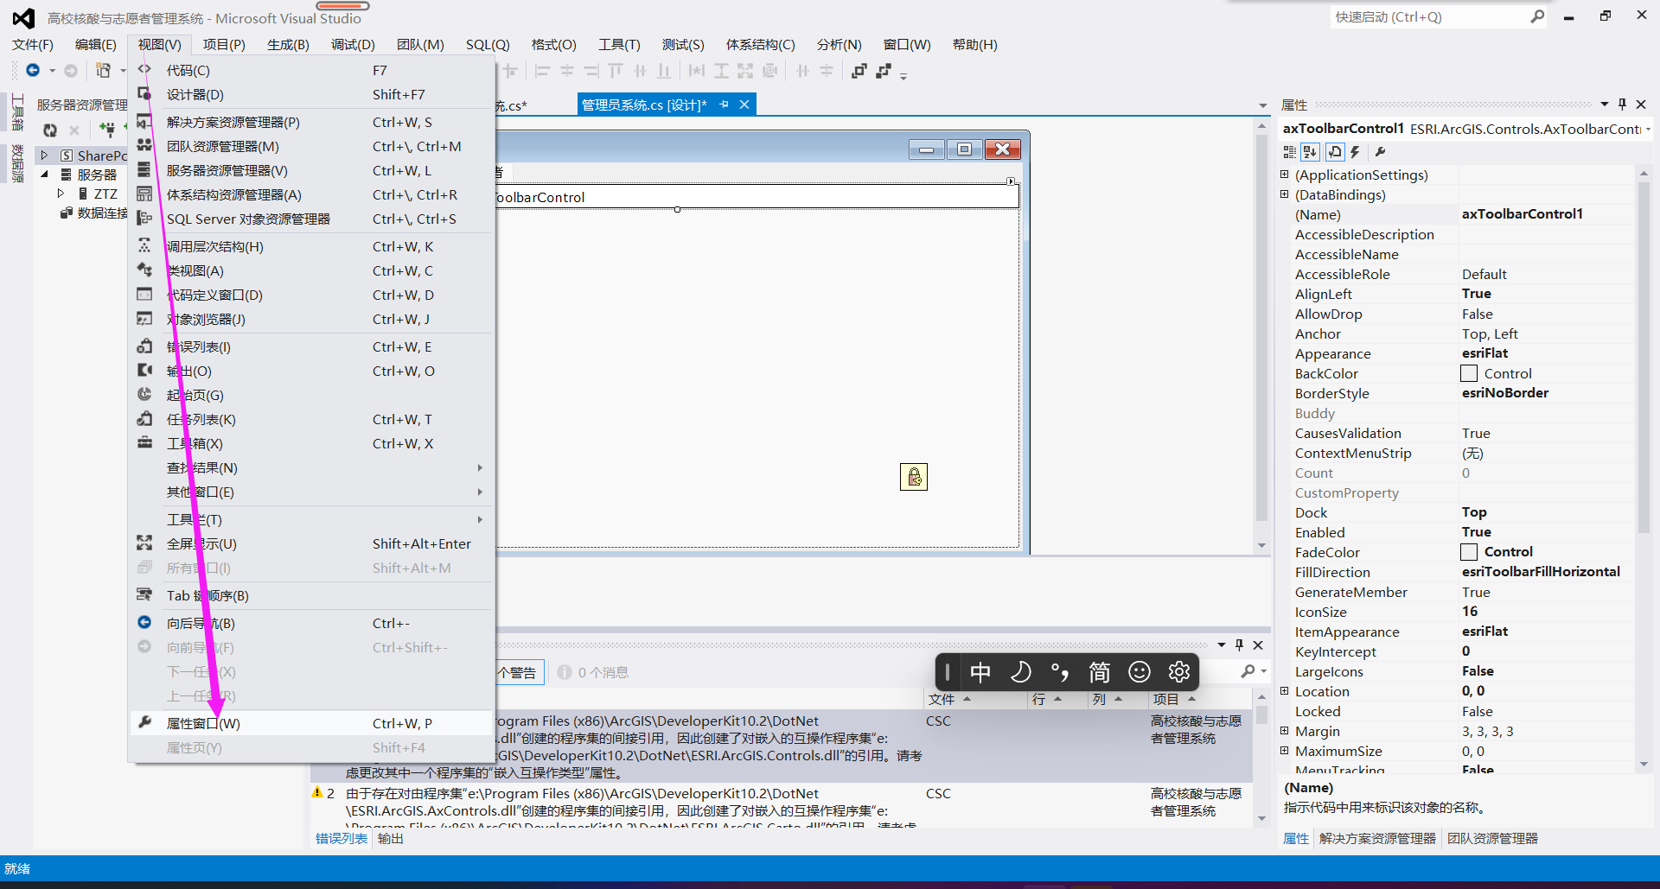The width and height of the screenshot is (1660, 889).
Task: Open the 生成(B) menu
Action: tap(288, 44)
